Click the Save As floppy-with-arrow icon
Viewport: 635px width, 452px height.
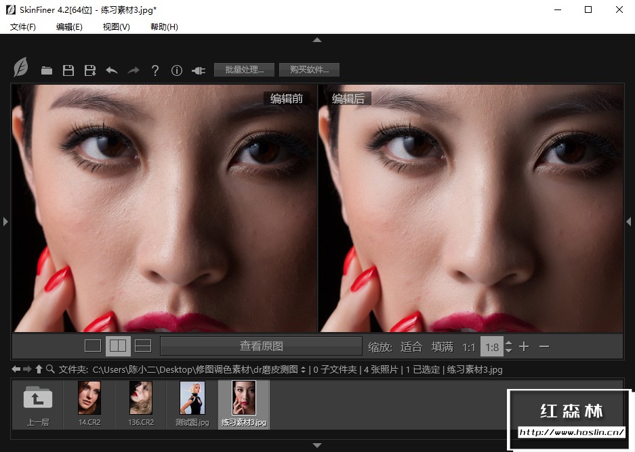point(90,70)
